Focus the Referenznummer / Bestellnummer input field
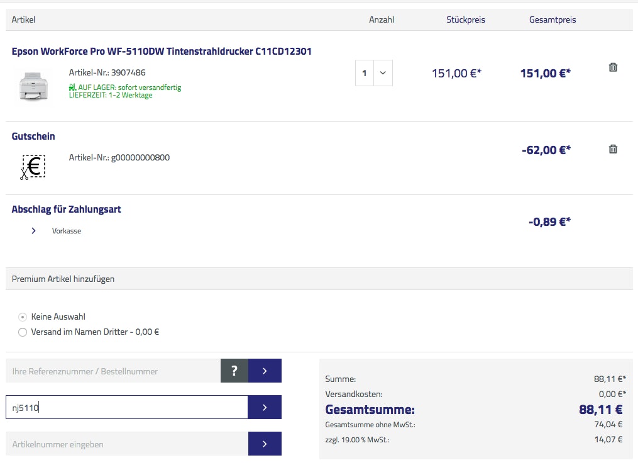This screenshot has height=465, width=638. pos(113,371)
